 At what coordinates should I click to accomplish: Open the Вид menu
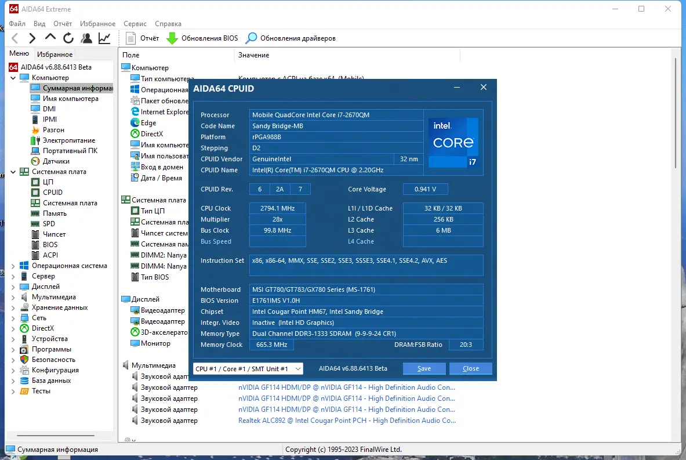[39, 24]
